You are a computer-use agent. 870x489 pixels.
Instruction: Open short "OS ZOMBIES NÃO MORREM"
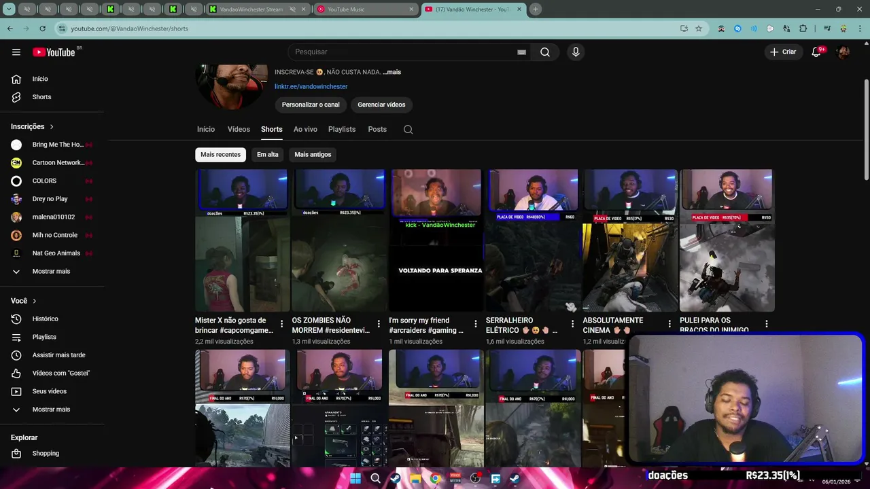tap(339, 240)
